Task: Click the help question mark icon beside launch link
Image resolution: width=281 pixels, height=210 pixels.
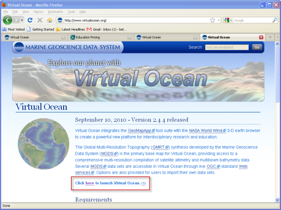Action: (144, 184)
